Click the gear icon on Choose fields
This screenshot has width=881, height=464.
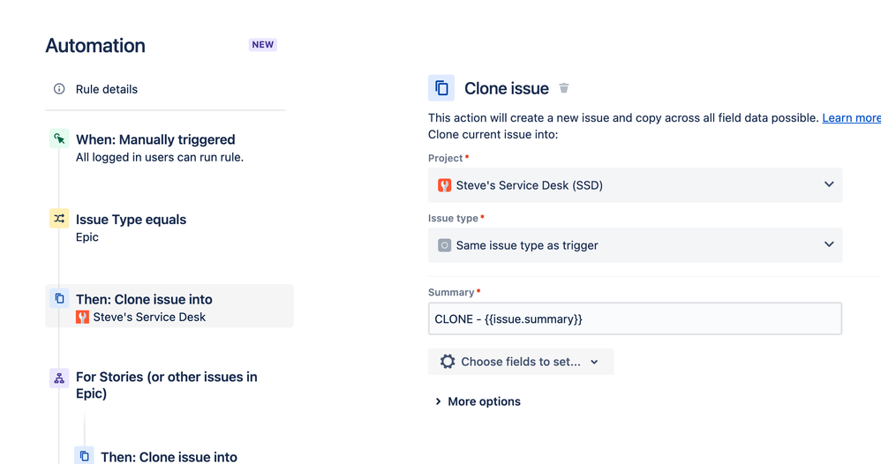click(x=448, y=362)
